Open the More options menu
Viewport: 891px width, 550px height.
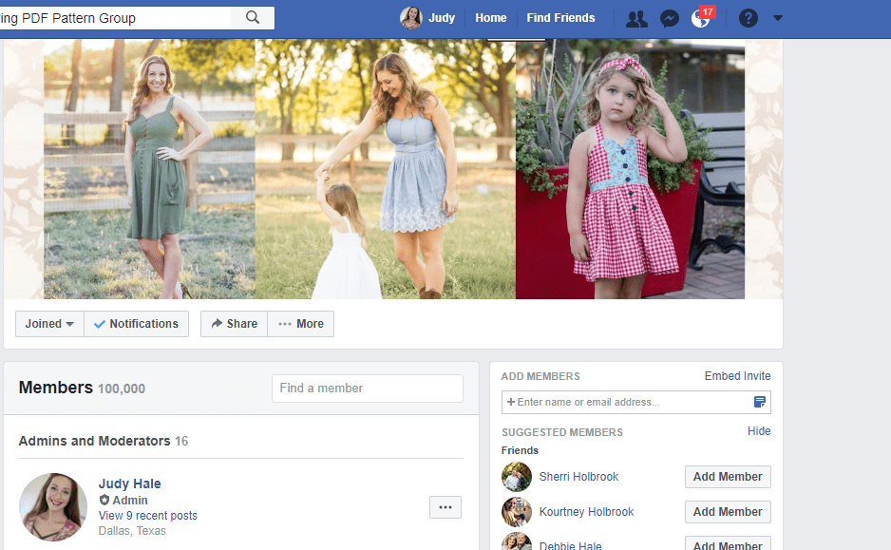coord(300,324)
